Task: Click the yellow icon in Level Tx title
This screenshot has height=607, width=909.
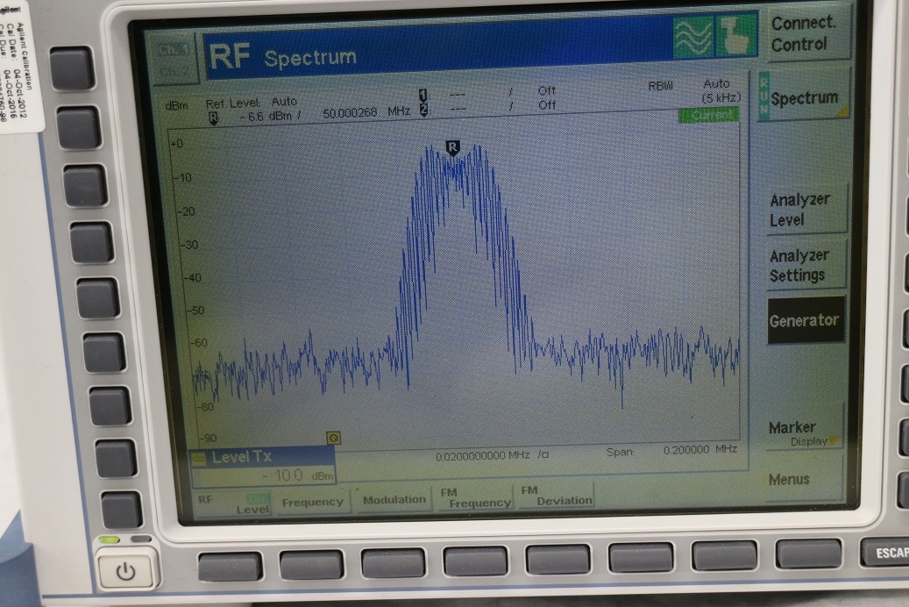Action: 198,460
